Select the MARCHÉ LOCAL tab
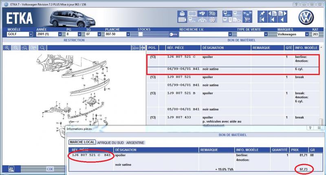Viewport: 326px width, 175px height. point(82,142)
